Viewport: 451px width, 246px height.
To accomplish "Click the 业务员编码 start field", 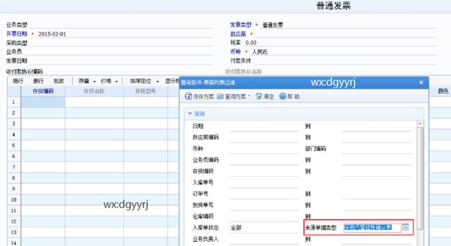I will coord(264,160).
